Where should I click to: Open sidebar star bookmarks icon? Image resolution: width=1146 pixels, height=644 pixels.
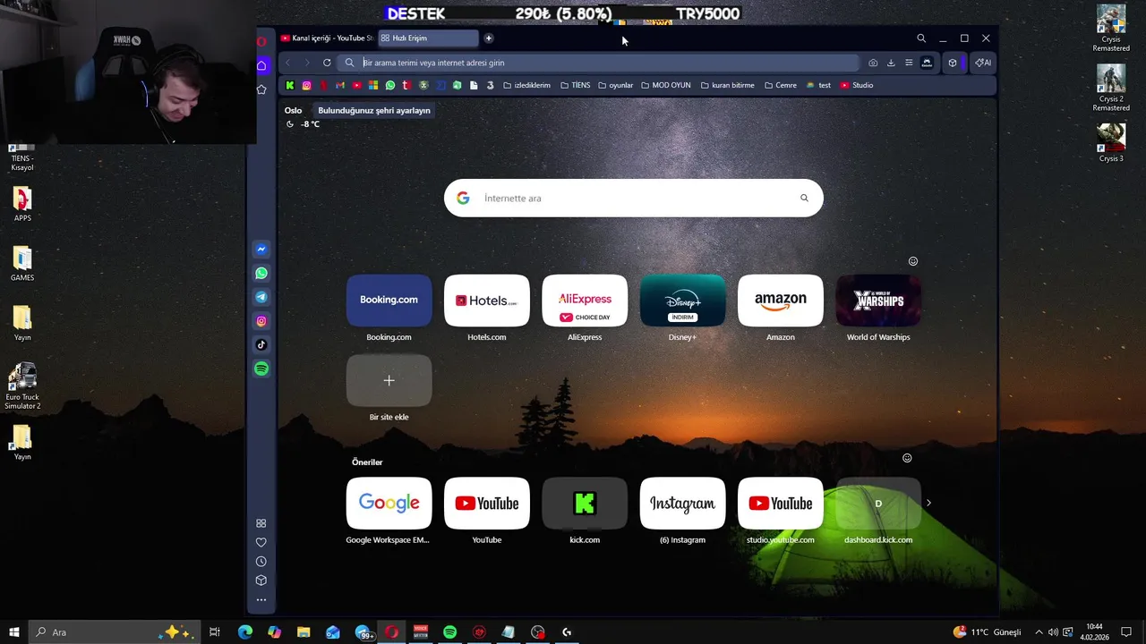click(261, 89)
